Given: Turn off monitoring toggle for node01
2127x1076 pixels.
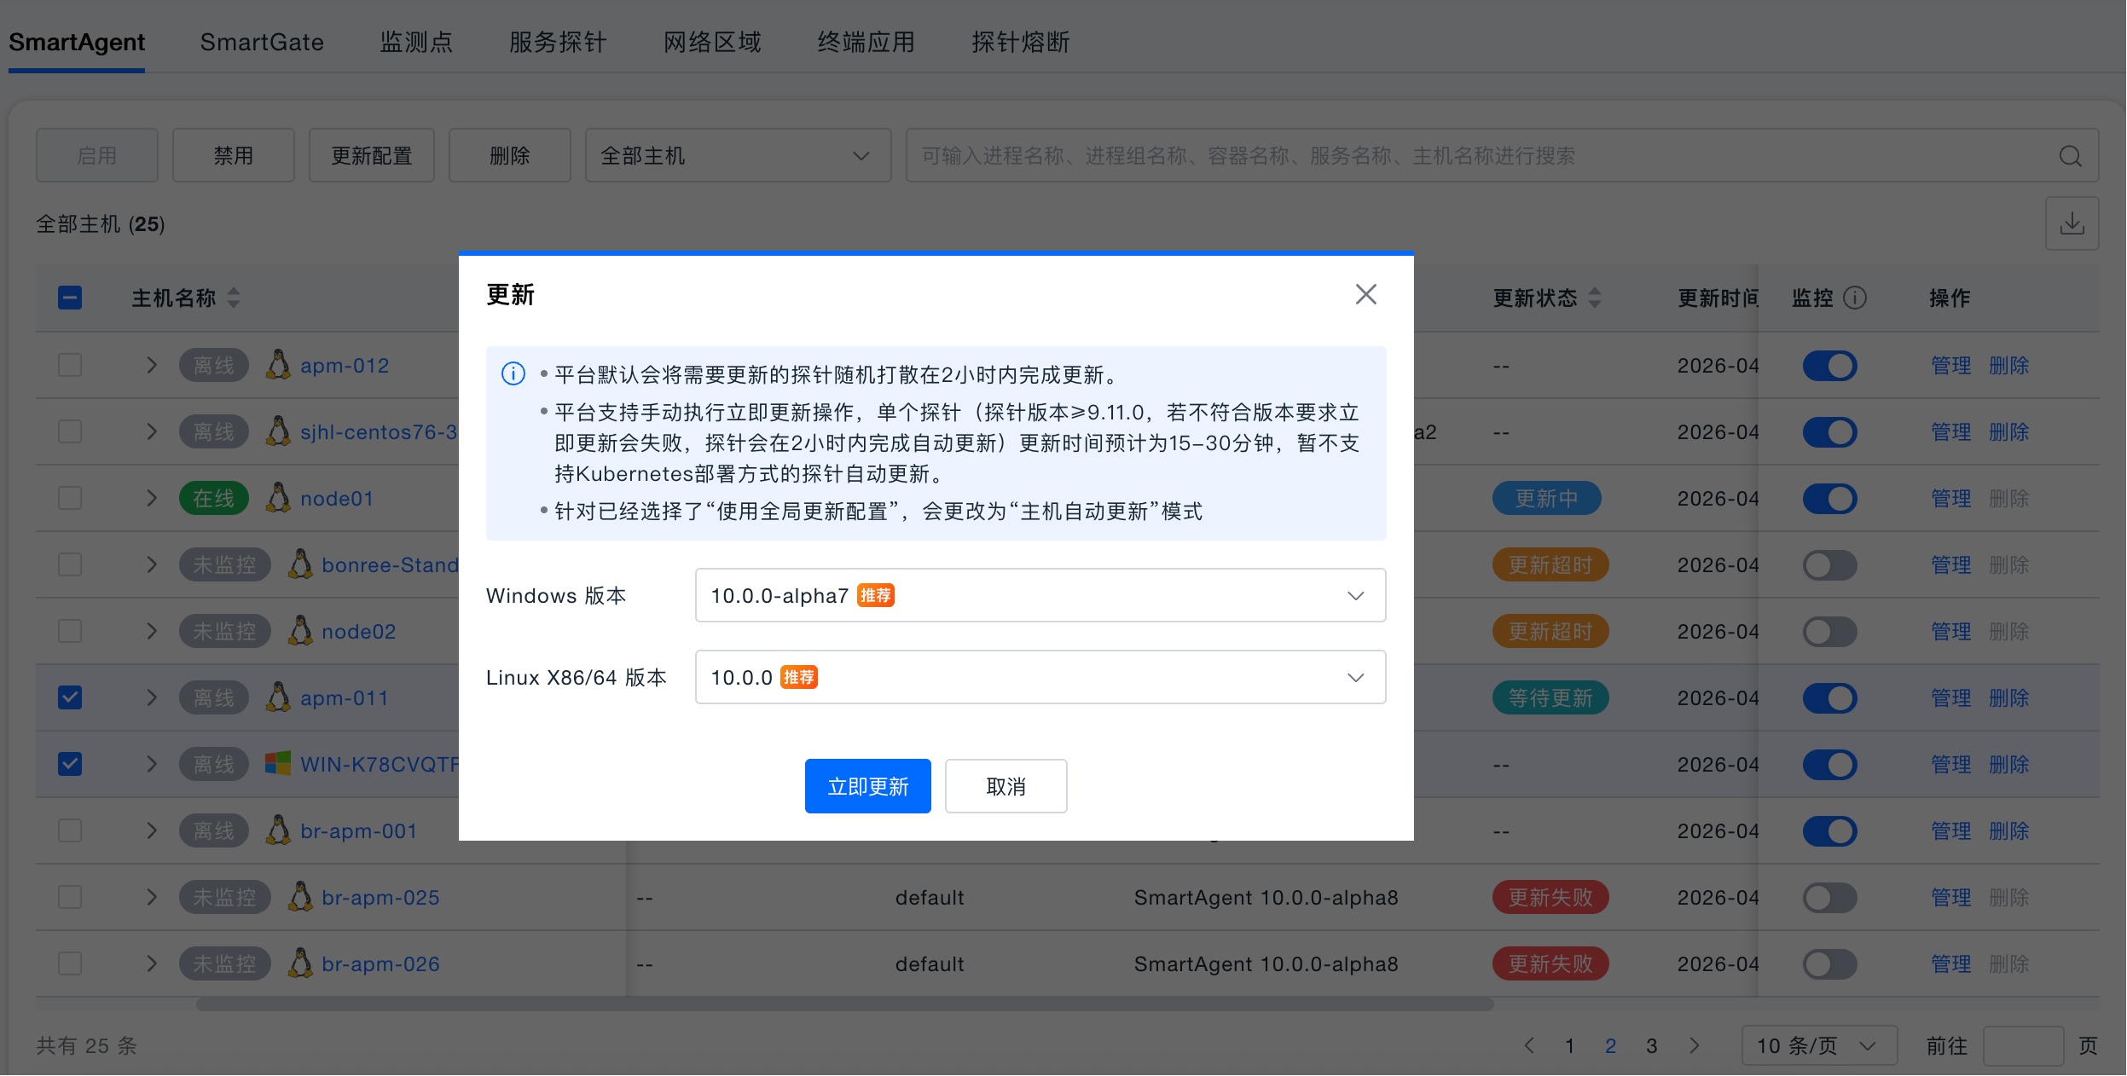Looking at the screenshot, I should 1829,499.
